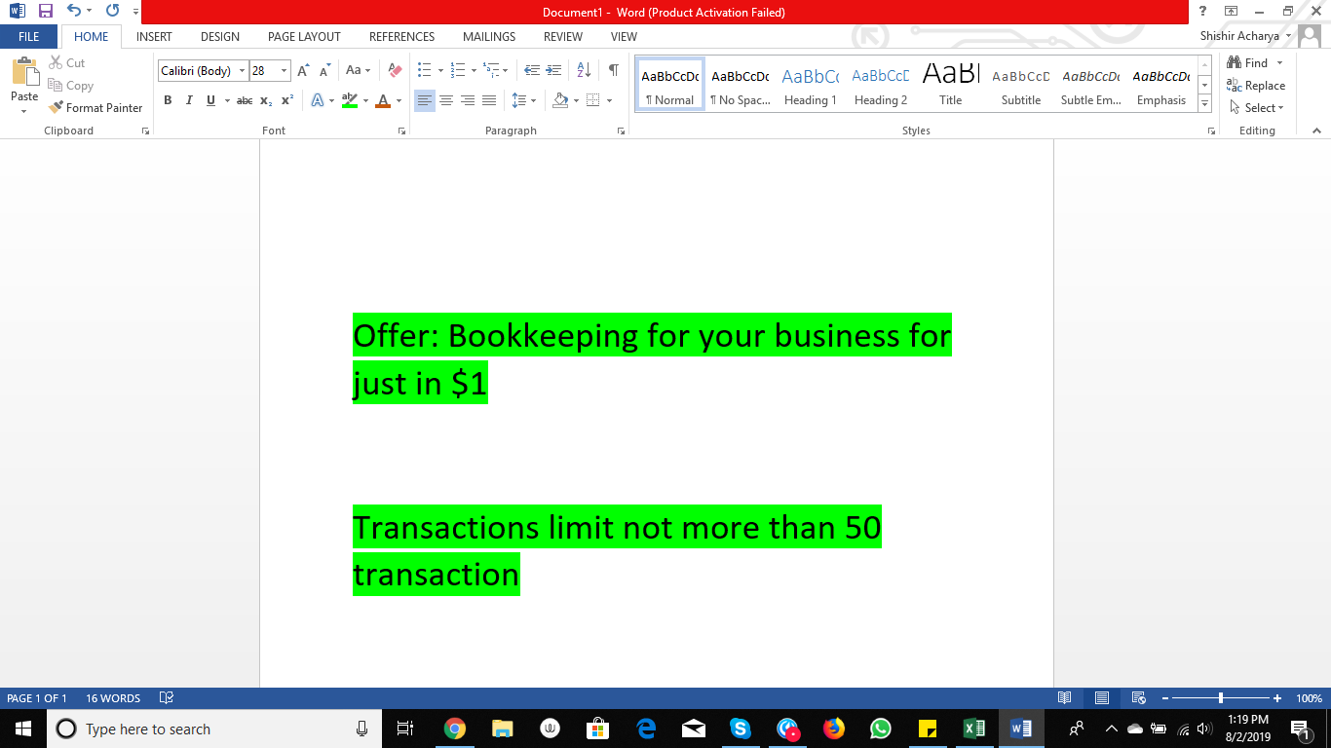
Task: Click the Clear All Formatting icon
Action: 394,69
